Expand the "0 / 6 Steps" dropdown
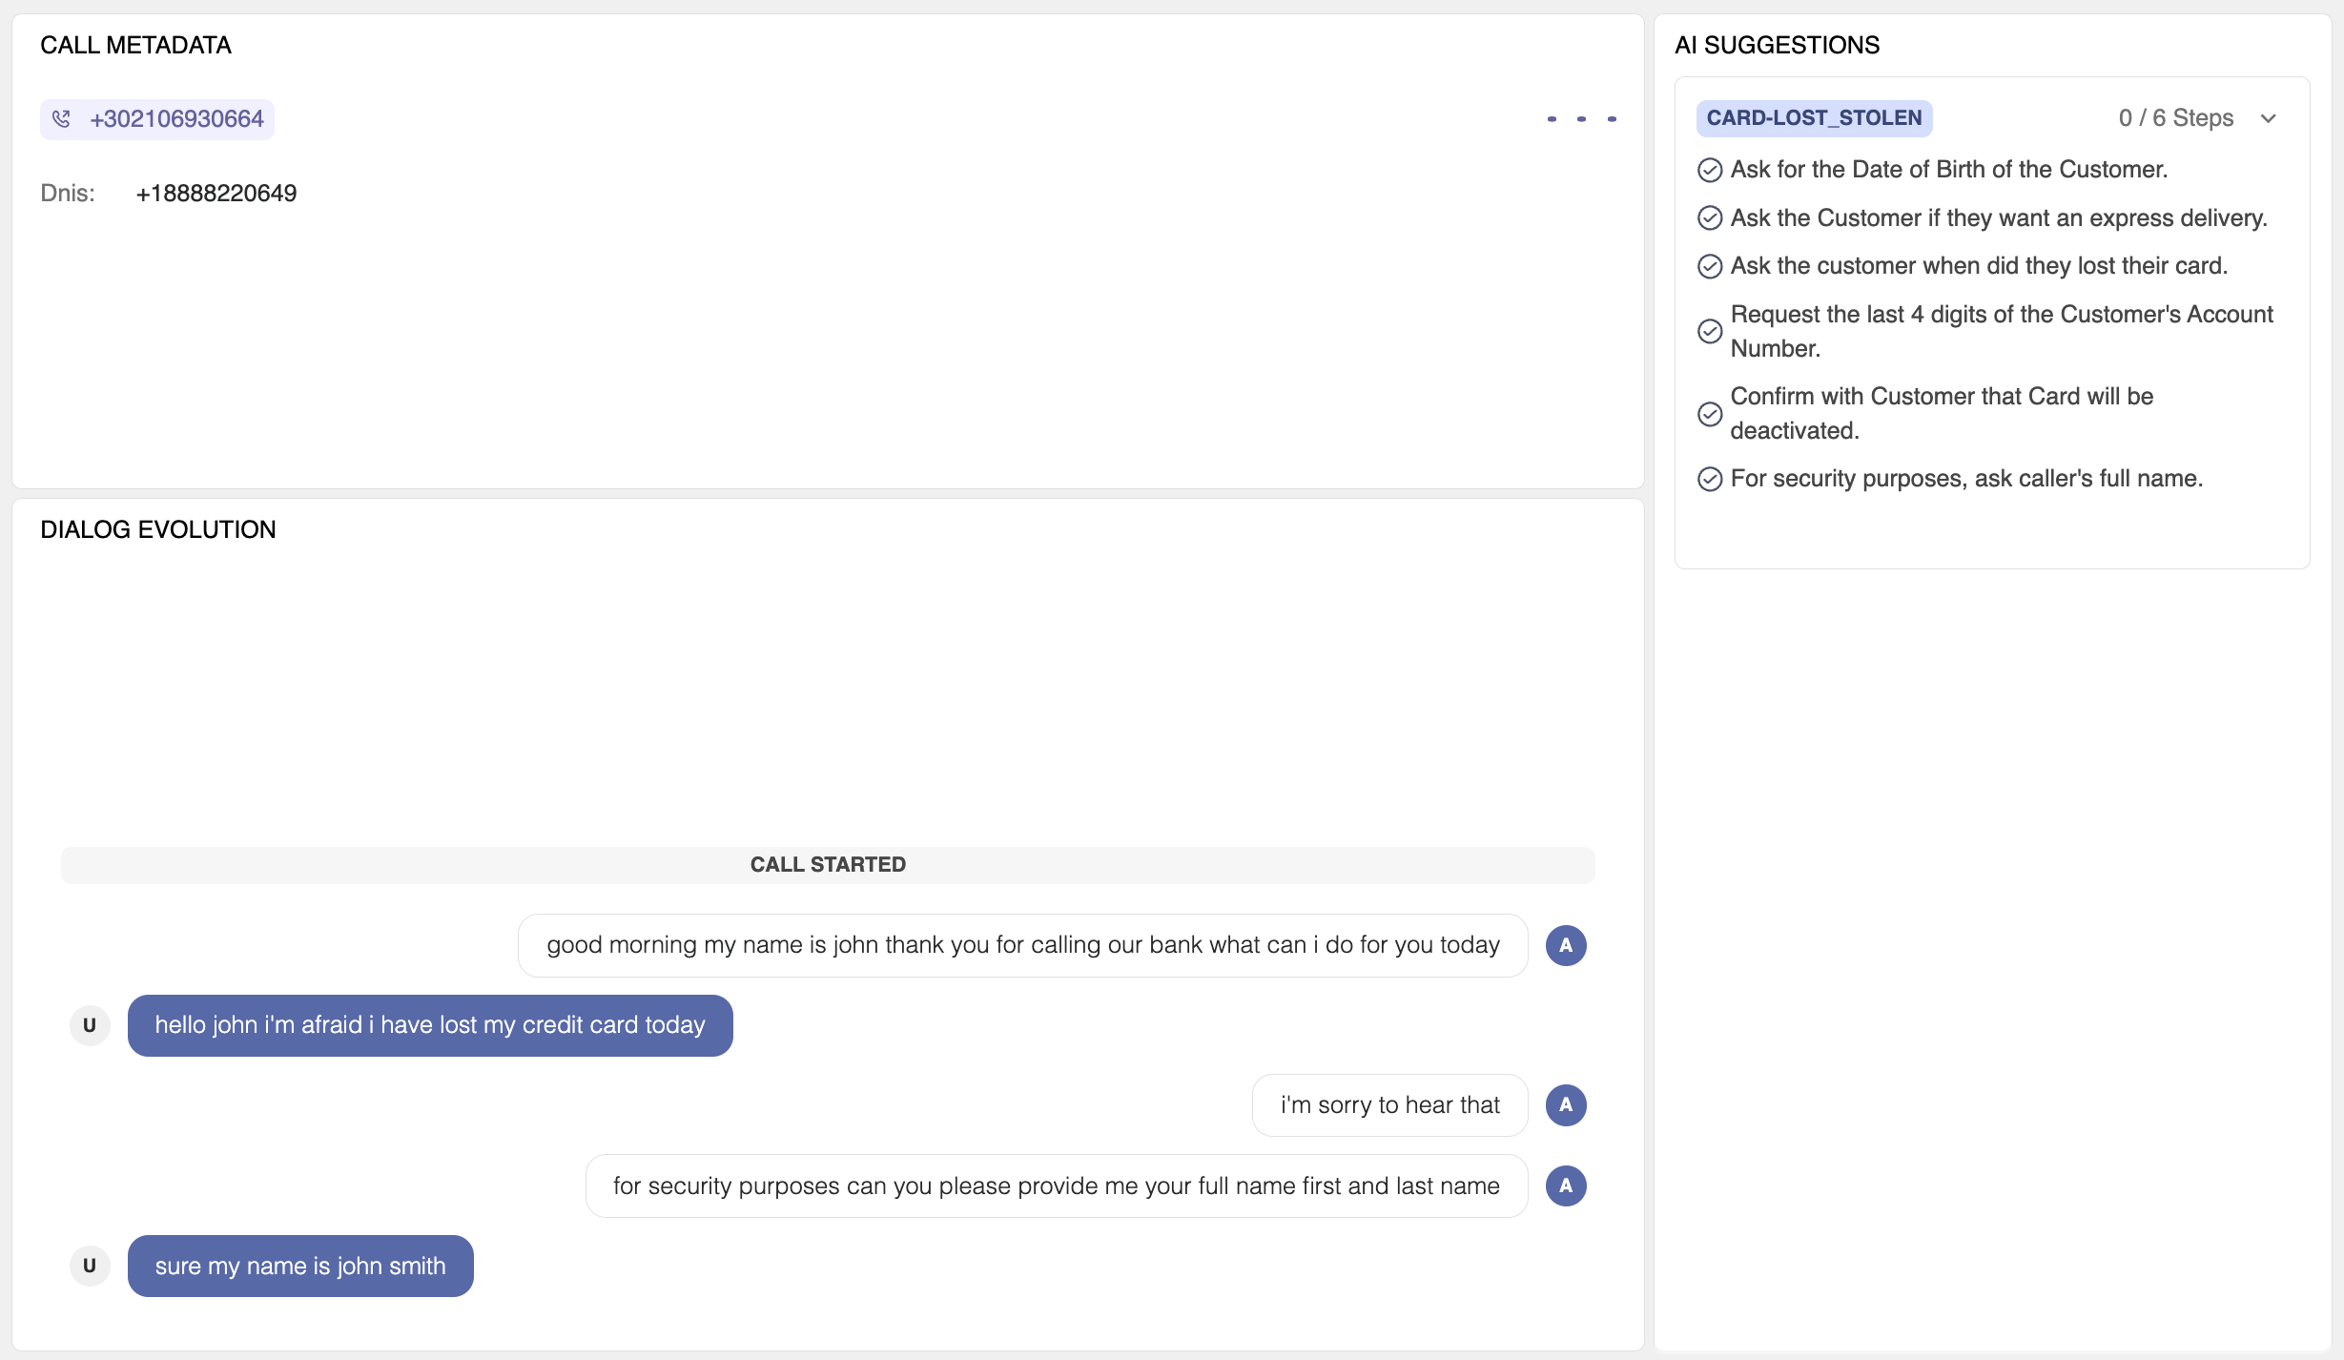This screenshot has height=1360, width=2344. coord(2269,118)
